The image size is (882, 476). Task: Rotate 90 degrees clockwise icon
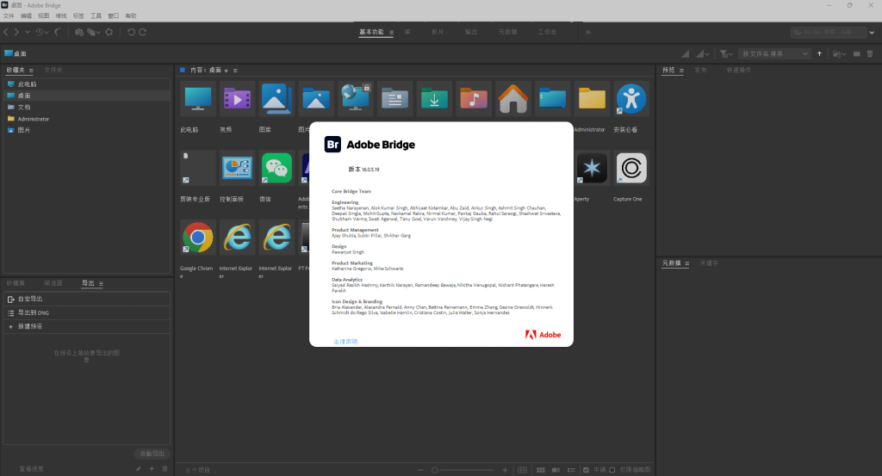click(143, 32)
